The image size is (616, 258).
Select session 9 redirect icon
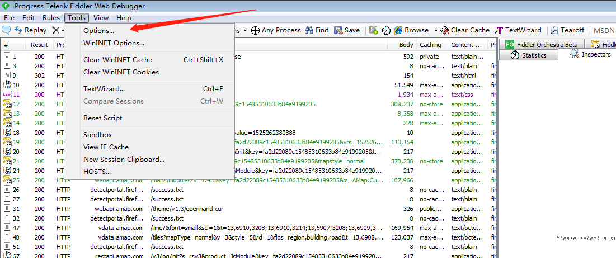tap(7, 76)
